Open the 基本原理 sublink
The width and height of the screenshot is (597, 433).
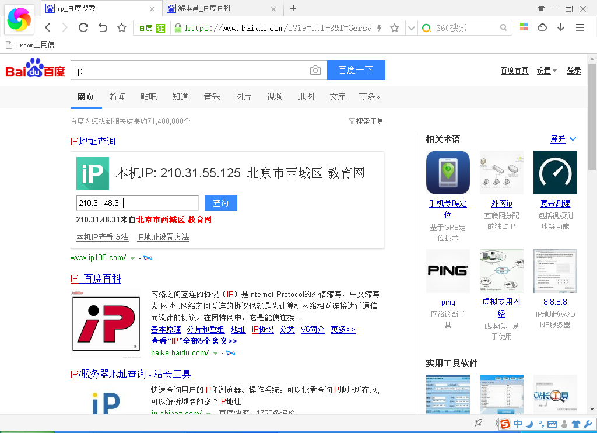tap(166, 329)
